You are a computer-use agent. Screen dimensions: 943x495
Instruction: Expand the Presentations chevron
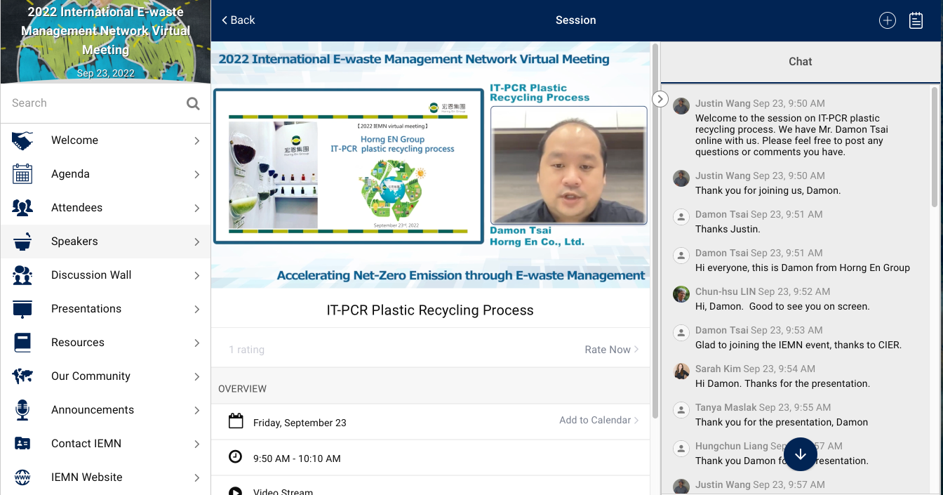197,310
